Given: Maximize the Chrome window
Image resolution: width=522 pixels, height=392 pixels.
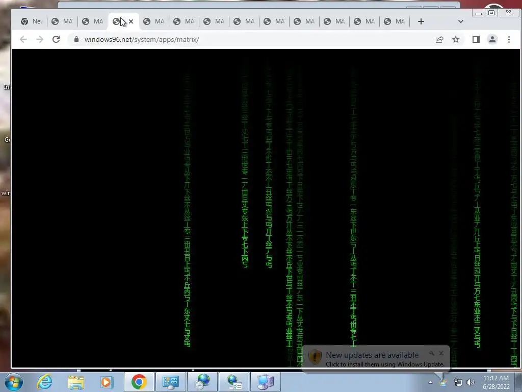Looking at the screenshot, I should 491,13.
